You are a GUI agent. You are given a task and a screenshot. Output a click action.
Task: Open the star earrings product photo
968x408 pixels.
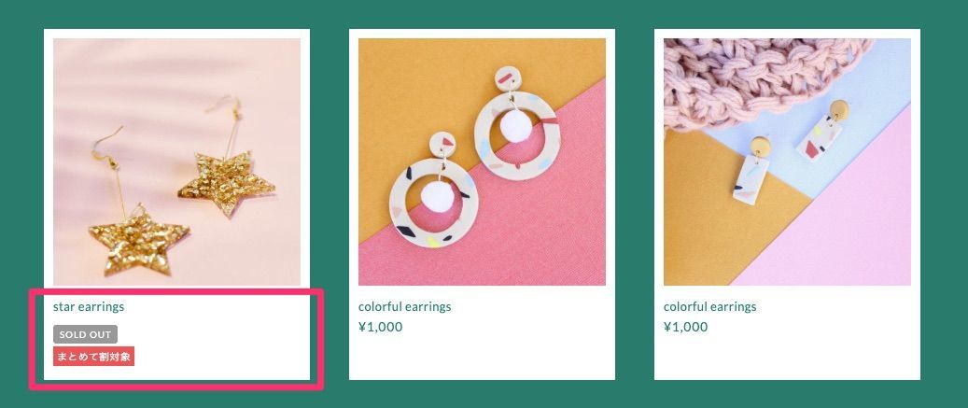click(176, 162)
